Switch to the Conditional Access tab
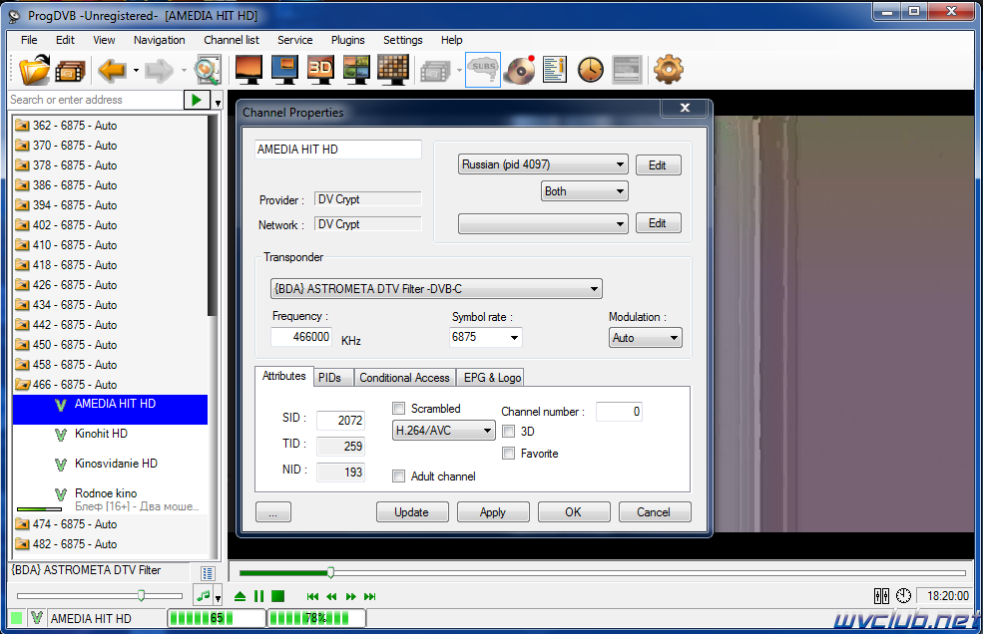The width and height of the screenshot is (983, 634). 404,378
